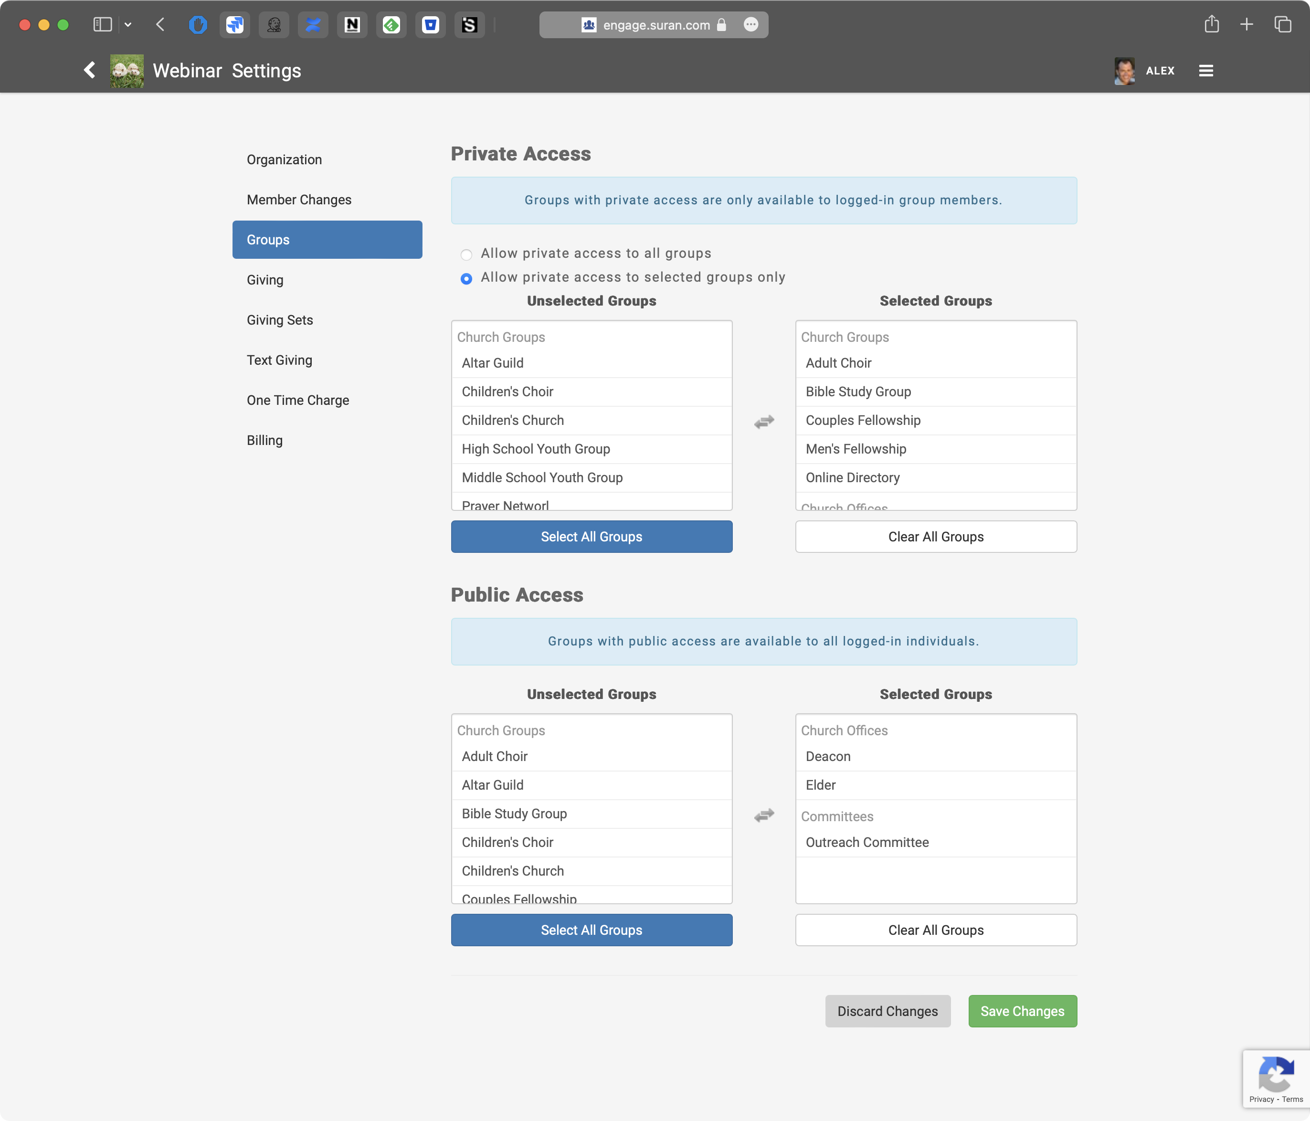Screen dimensions: 1310x1121
Task: Click the Bitwarden shield extension icon
Action: click(x=431, y=25)
